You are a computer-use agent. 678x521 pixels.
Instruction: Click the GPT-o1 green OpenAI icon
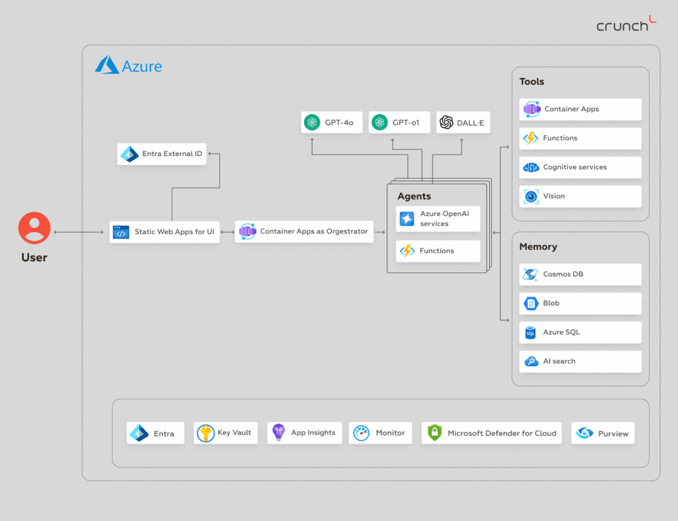[379, 122]
